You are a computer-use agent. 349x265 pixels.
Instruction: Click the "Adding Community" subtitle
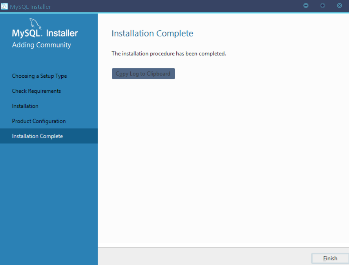pyautogui.click(x=41, y=45)
